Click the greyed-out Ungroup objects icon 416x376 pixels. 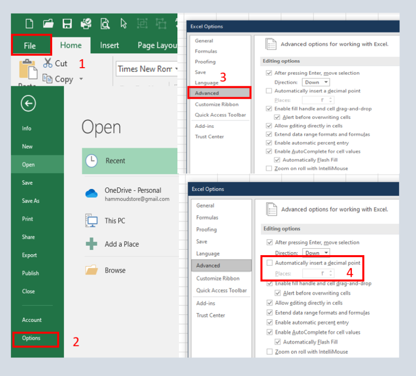click(161, 24)
